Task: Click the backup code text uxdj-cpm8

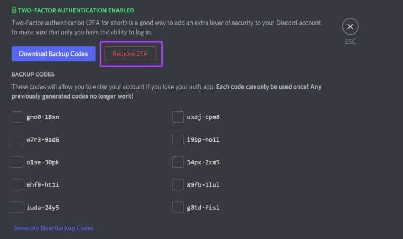Action: 203,117
